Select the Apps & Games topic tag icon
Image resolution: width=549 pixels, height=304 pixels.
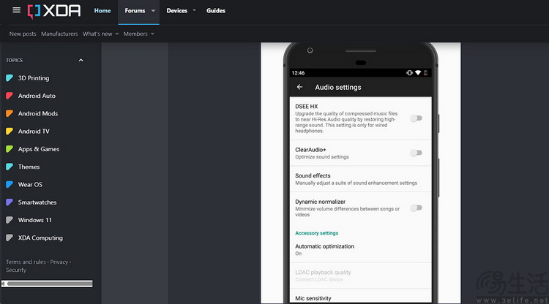(10, 149)
